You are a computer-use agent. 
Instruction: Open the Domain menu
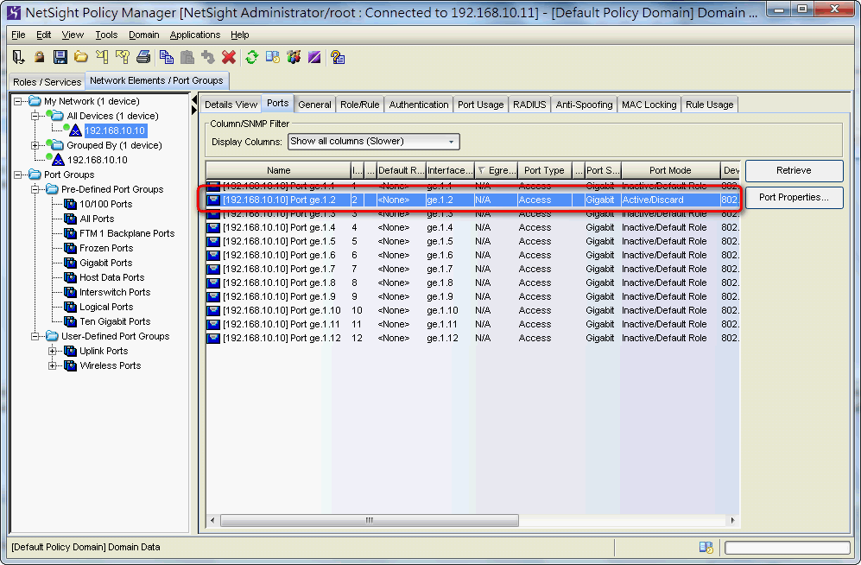[144, 35]
